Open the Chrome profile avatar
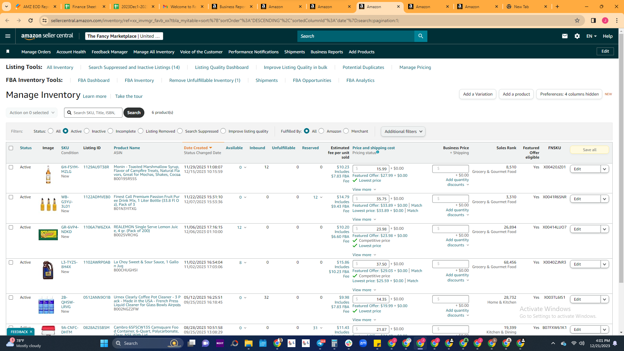 coord(605,20)
